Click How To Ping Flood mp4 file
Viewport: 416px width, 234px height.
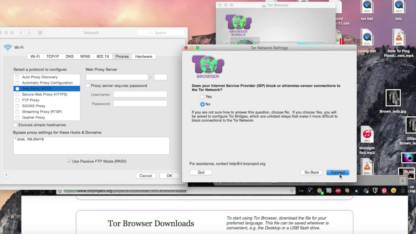point(399,44)
